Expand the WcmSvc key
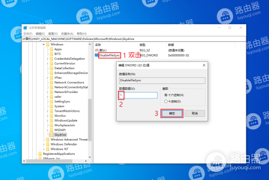The height and width of the screenshot is (180, 269). tap(48, 116)
